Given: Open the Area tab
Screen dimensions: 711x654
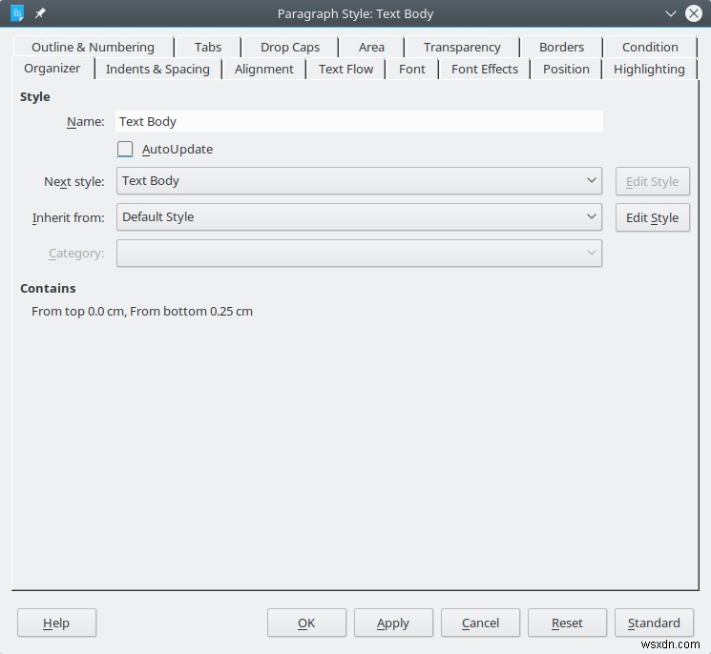Looking at the screenshot, I should 371,47.
